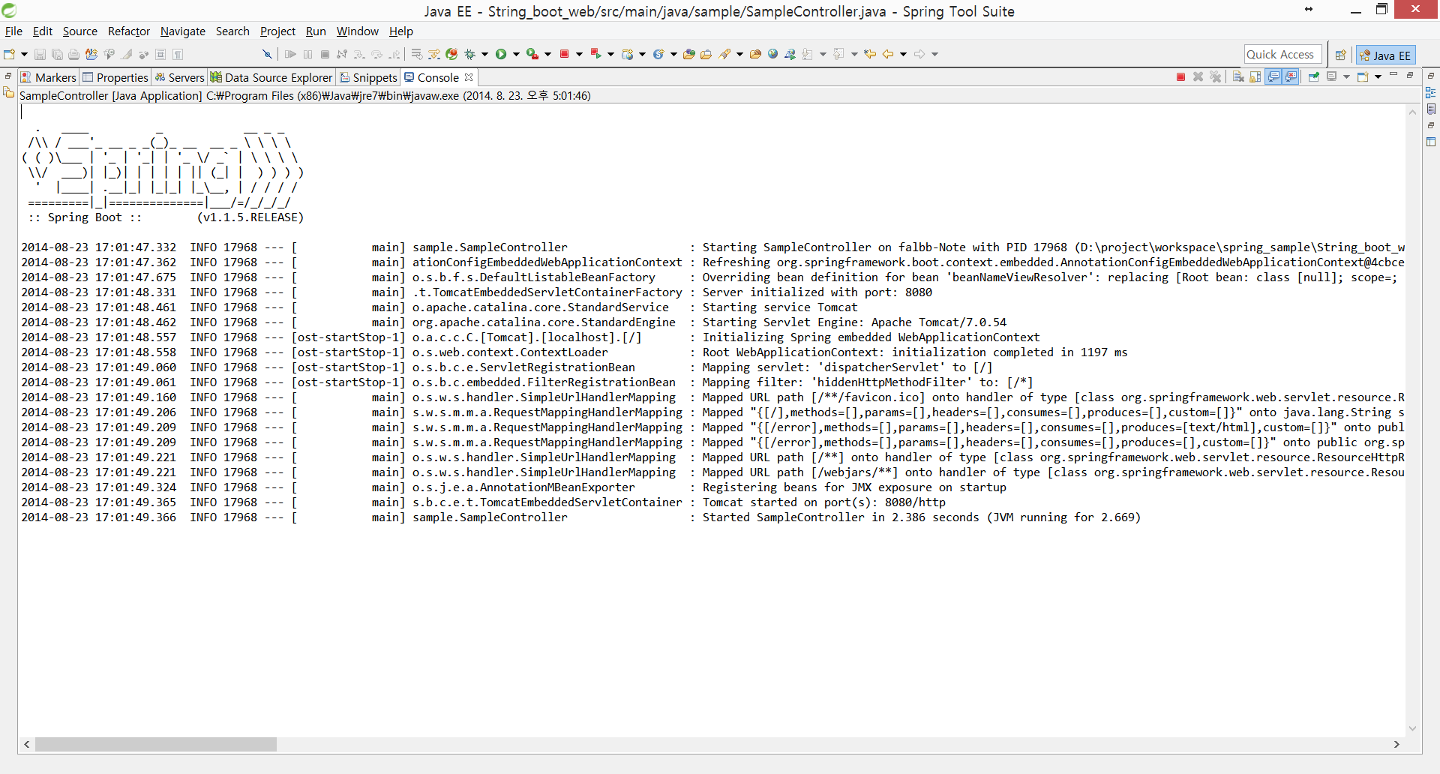Expand the Open Console dropdown arrow
1440x774 pixels.
coord(1378,77)
